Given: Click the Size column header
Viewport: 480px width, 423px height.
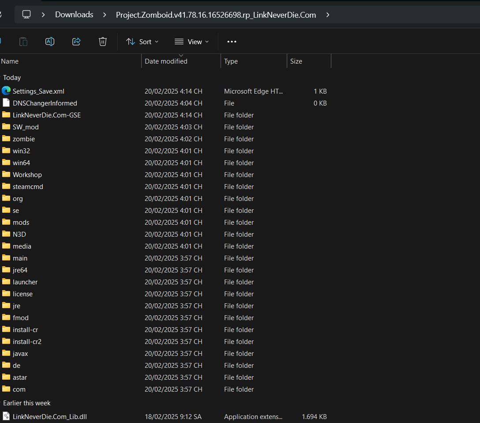Looking at the screenshot, I should (296, 61).
